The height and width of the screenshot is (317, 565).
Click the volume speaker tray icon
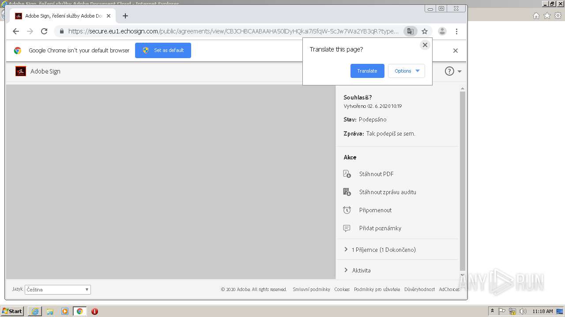(523, 311)
